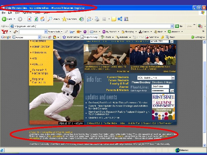
Task: Open the File menu
Action: (x=3, y=13)
